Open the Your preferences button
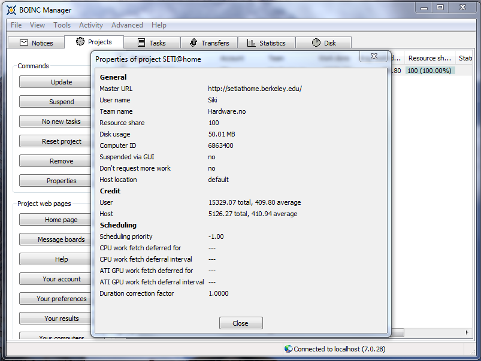The image size is (481, 361). [56, 299]
